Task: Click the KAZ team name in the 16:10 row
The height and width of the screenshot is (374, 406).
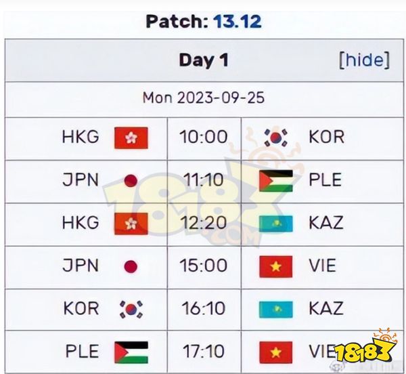Action: [x=325, y=309]
